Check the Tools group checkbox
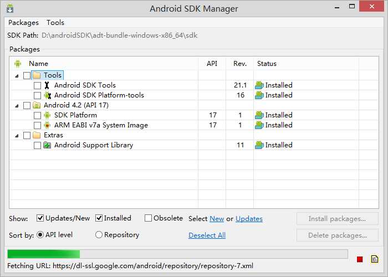Screen dimensions: 388x277 click(27, 75)
